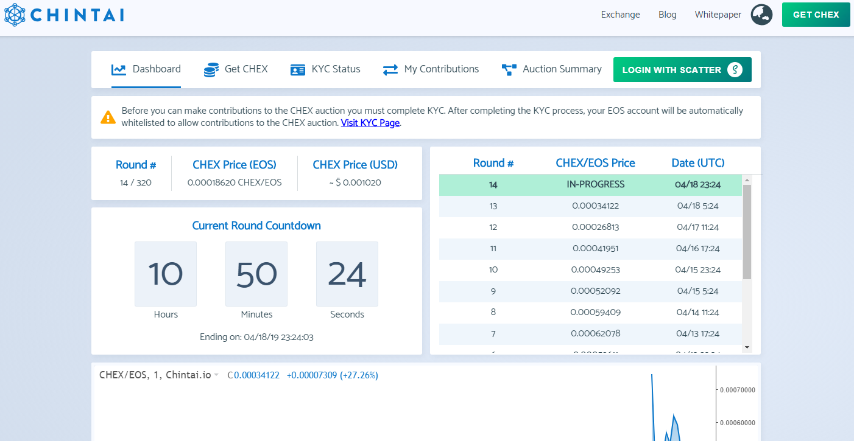Open the Auction Summary tab
Viewport: 854px width, 441px height.
click(551, 69)
